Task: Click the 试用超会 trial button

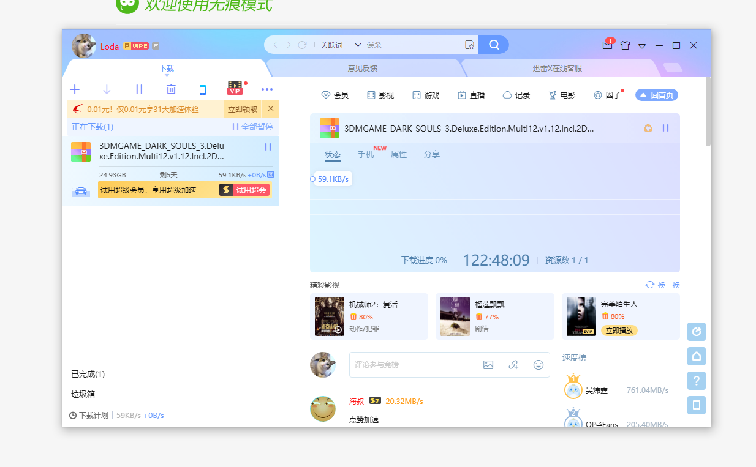Action: 244,190
